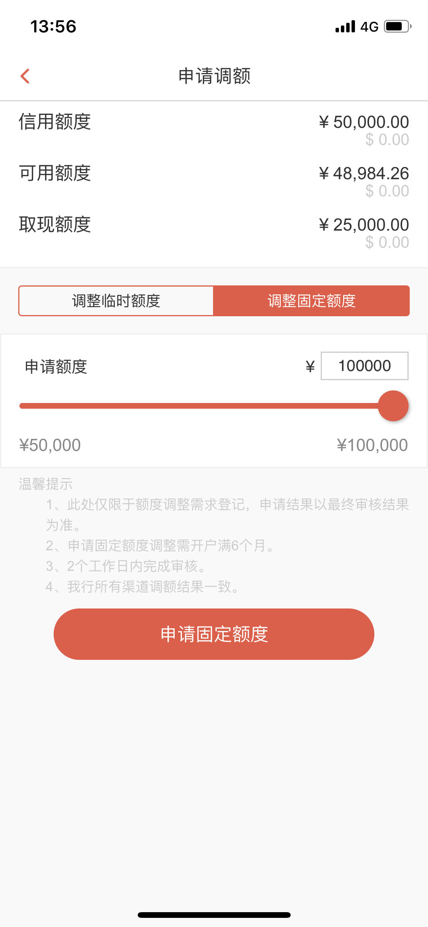Tap the ¥ 25,000.00 cash advance value

(364, 225)
